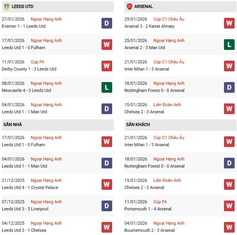
Task: Click the L badge for Newcastle 4-3 Leeds
Action: pos(107,87)
